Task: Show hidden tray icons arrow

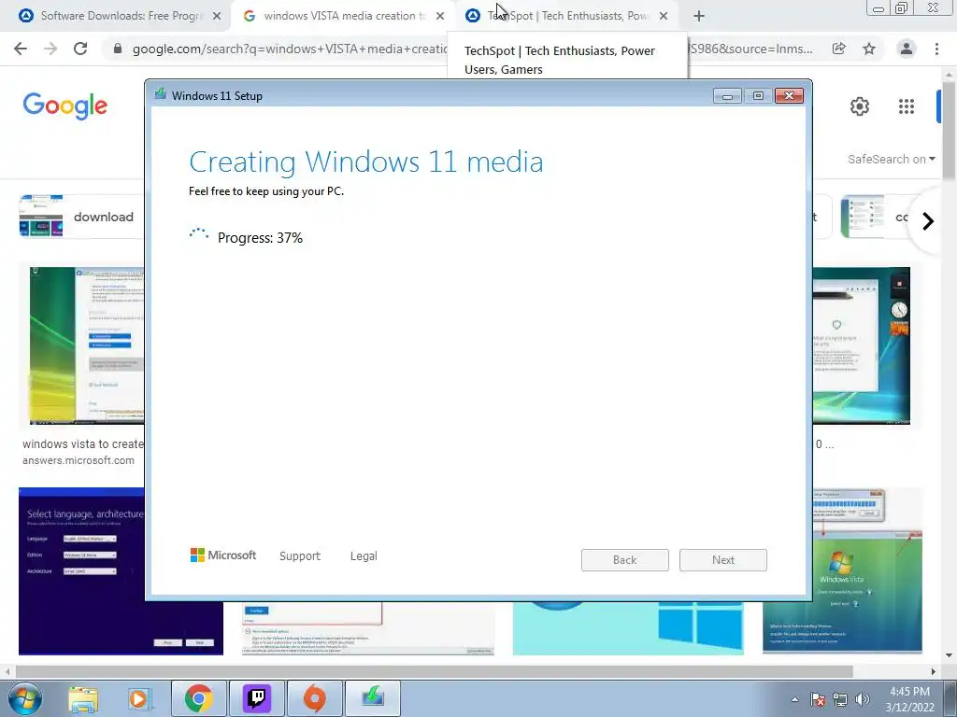Action: coord(794,699)
